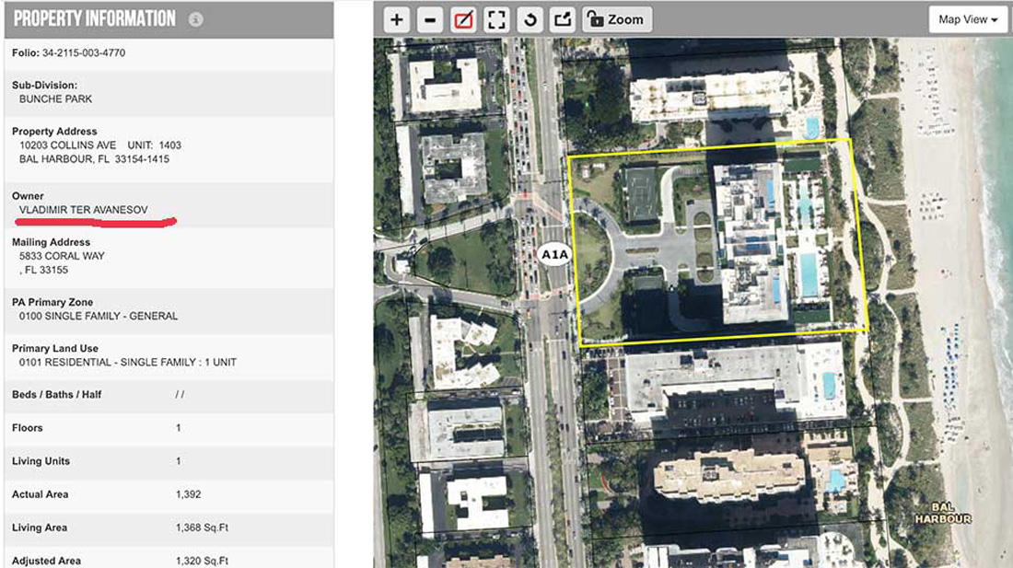Zoom in with the plus map button
Screen dimensions: 1013x568
[397, 20]
